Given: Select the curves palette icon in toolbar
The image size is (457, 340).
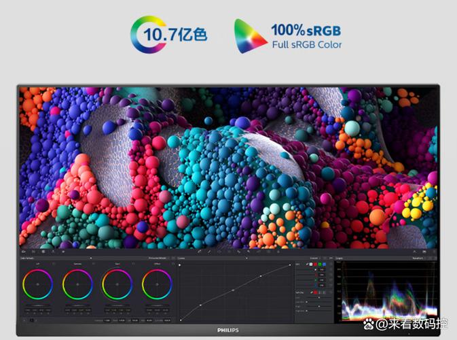Looking at the screenshot, I should (199, 252).
